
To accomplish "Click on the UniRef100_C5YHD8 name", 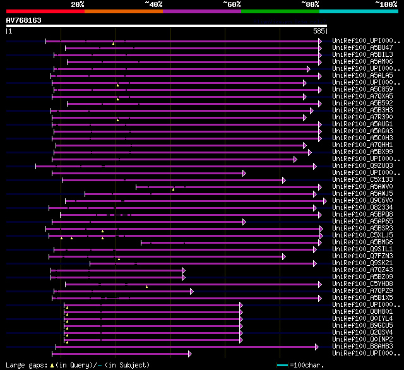I will pos(362,284).
